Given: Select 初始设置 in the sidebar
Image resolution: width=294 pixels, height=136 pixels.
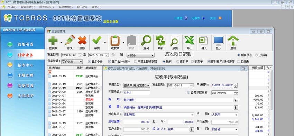Looking at the screenshot, I should (25, 44).
